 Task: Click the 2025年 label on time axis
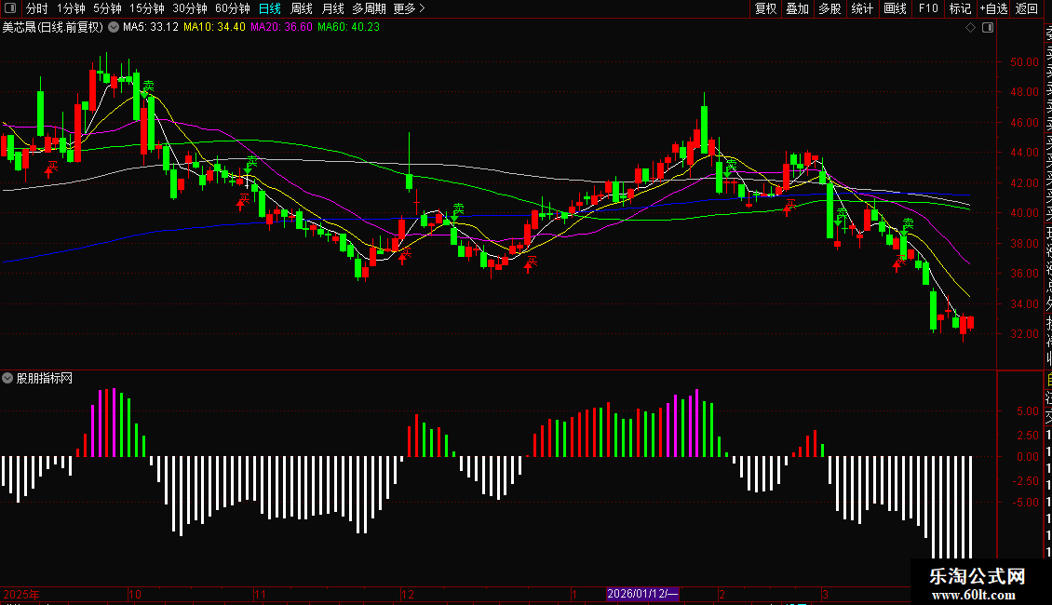pos(21,594)
